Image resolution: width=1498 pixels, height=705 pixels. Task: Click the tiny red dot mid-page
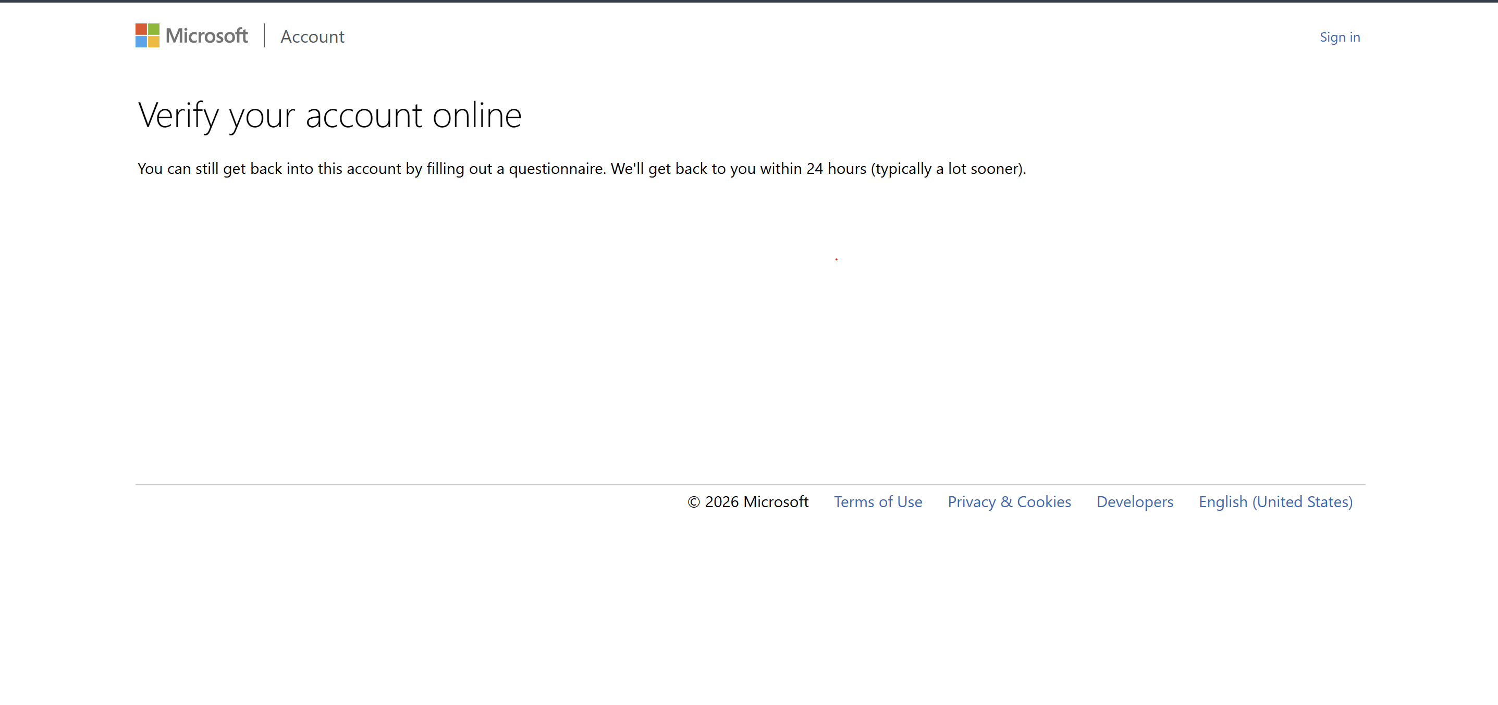coord(836,259)
